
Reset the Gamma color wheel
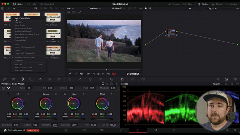(56, 94)
